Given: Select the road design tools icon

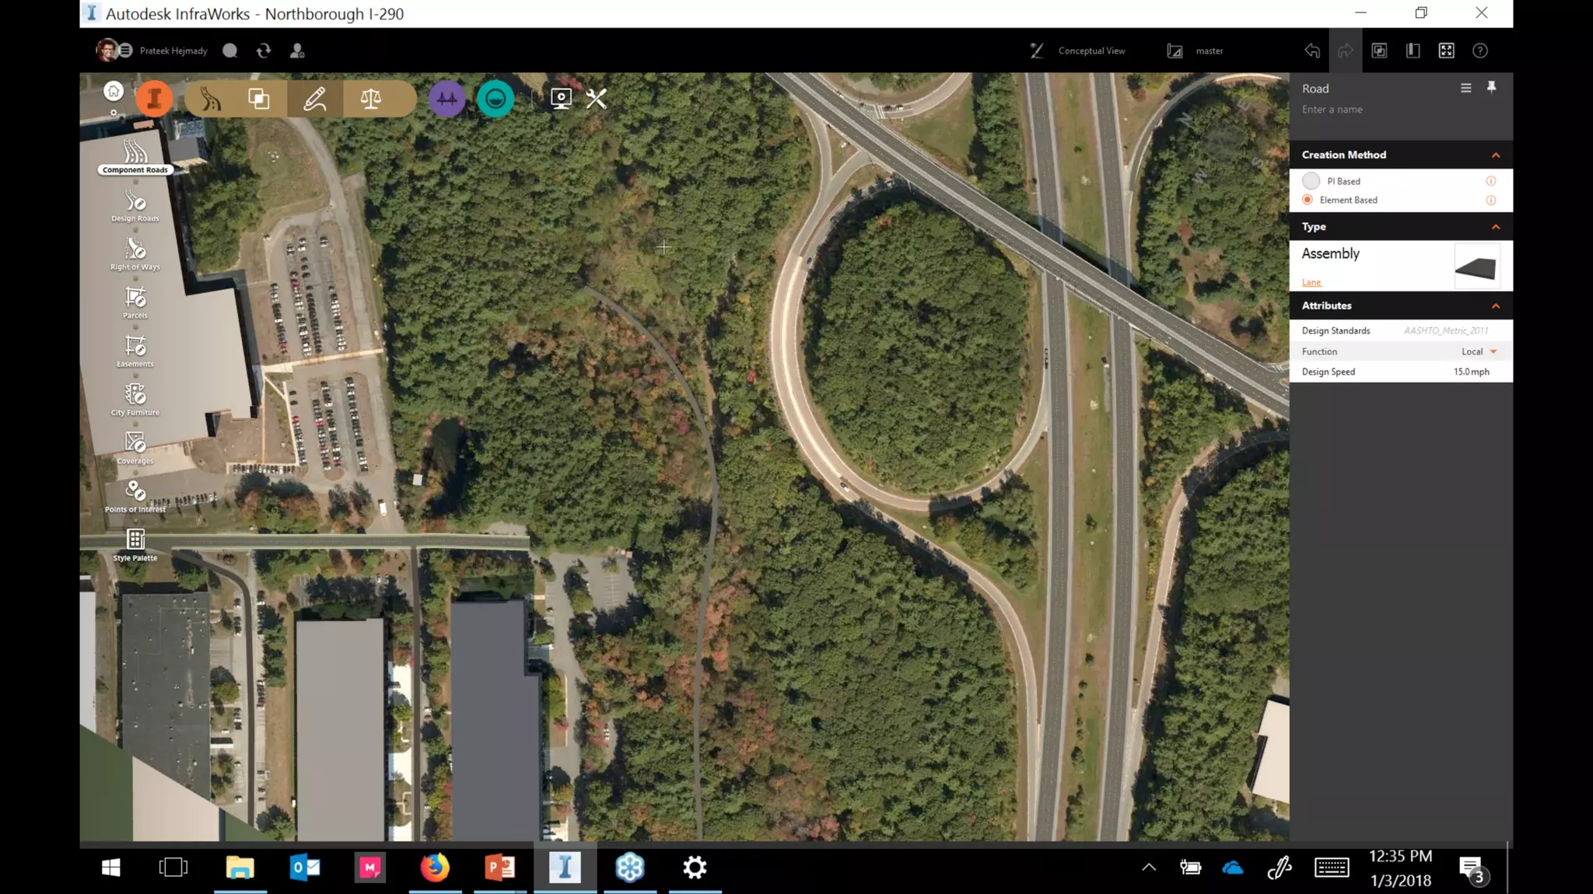Looking at the screenshot, I should pyautogui.click(x=212, y=99).
